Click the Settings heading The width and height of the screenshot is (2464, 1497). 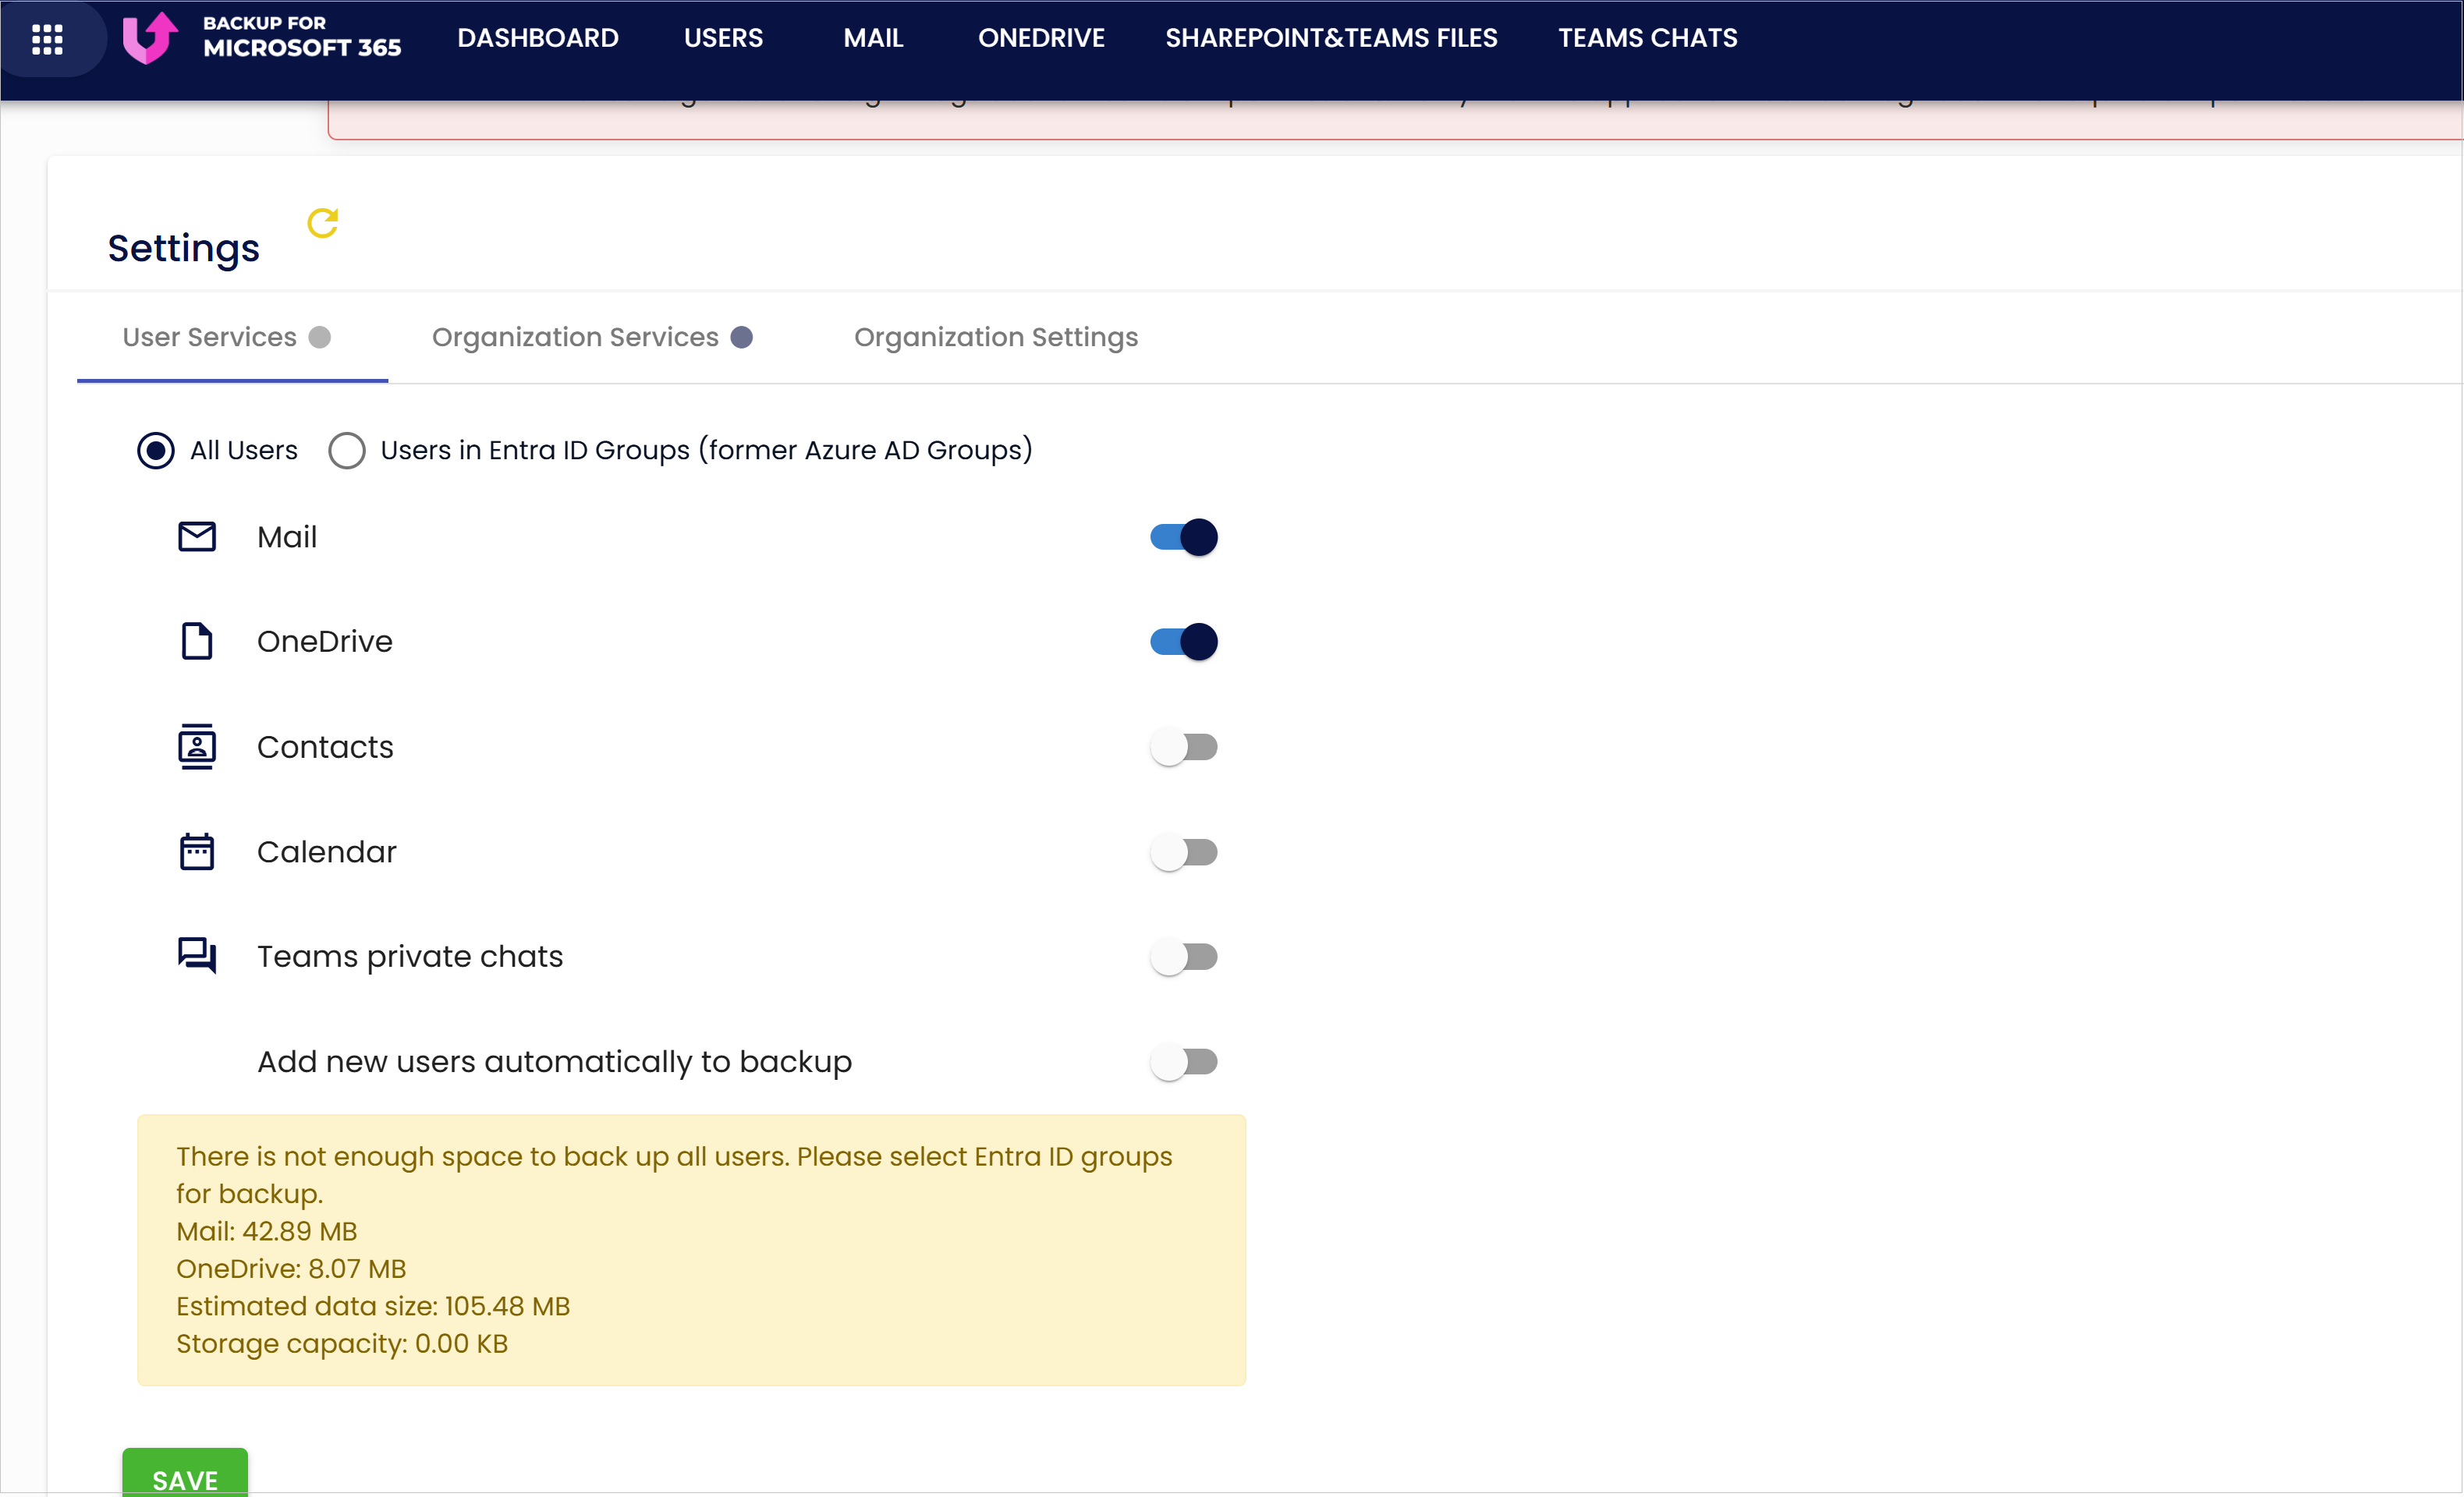(183, 248)
